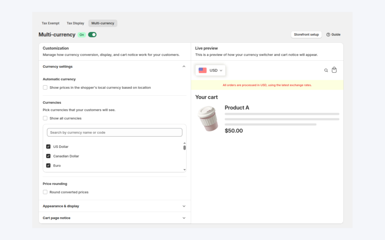The width and height of the screenshot is (385, 240).
Task: Turn off the Multi-currency toggle switch
Action: 92,34
